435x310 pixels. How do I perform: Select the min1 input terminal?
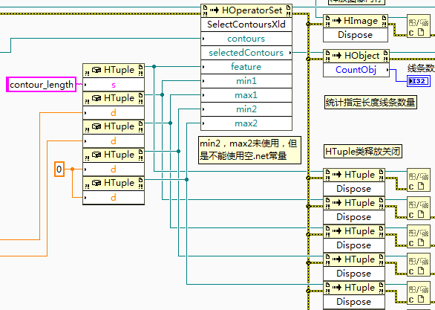(x=246, y=81)
